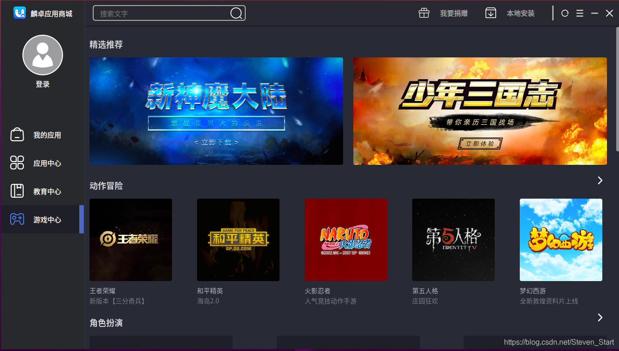The width and height of the screenshot is (619, 351).
Task: Click the user avatar picture
Action: (x=43, y=55)
